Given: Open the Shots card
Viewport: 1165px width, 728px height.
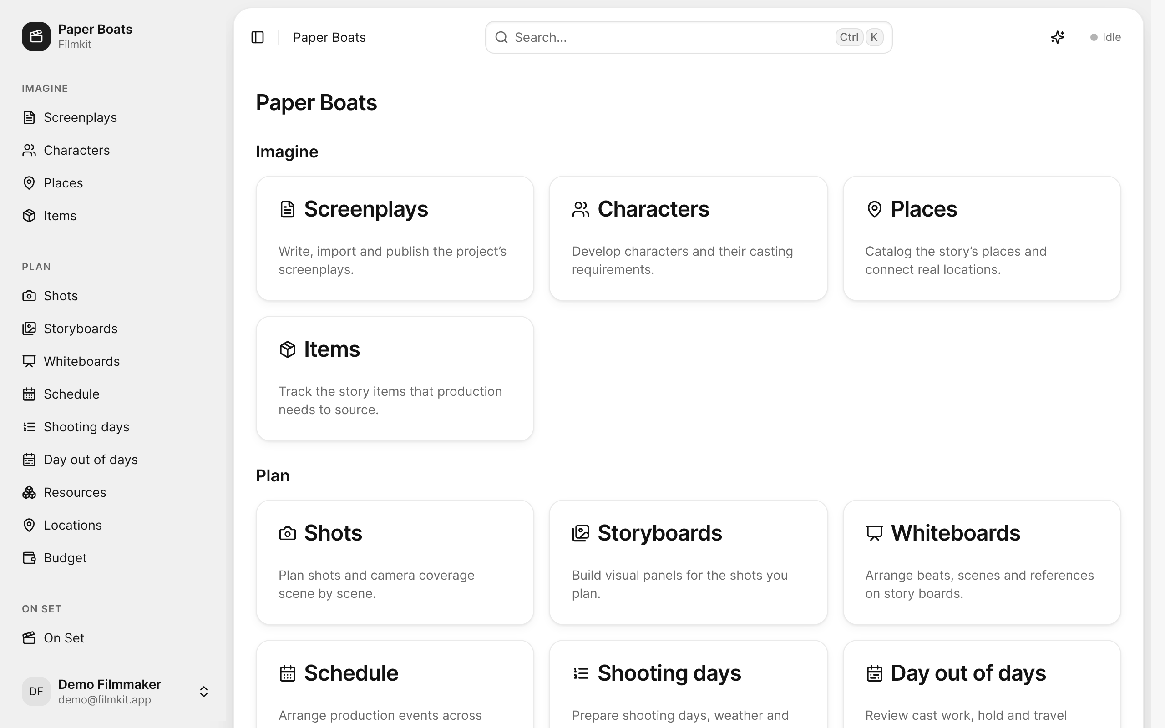Looking at the screenshot, I should (x=395, y=562).
